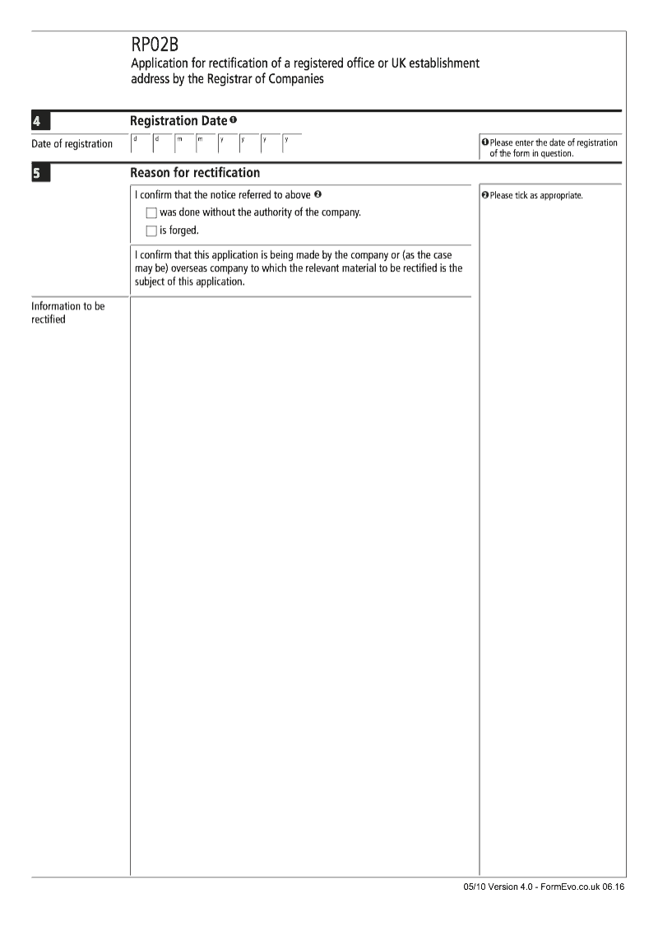
Task: Click note icon 2 beside 'Please tick as appropriate'
Action: [485, 196]
